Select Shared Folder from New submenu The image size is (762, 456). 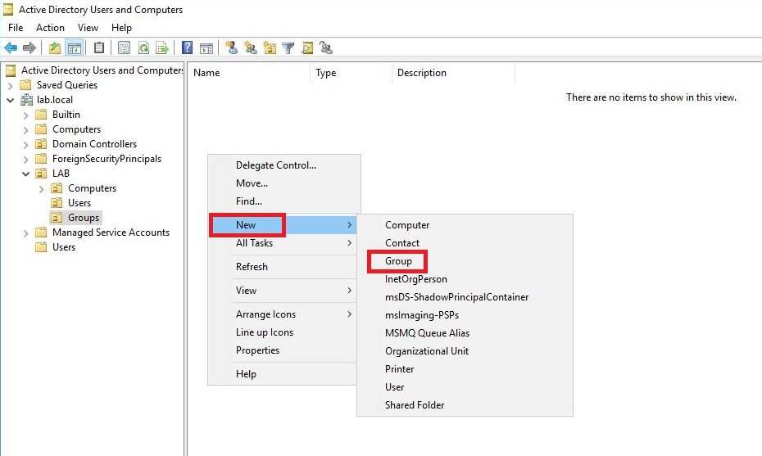pyautogui.click(x=465, y=405)
